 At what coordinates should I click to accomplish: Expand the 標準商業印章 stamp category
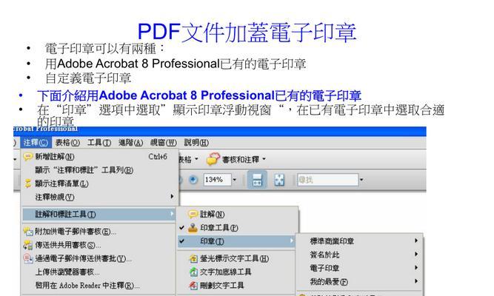click(x=359, y=241)
